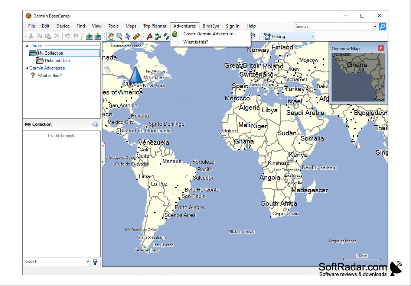This screenshot has height=286, width=411.
Task: Select the Pan hand tool
Action: click(111, 36)
